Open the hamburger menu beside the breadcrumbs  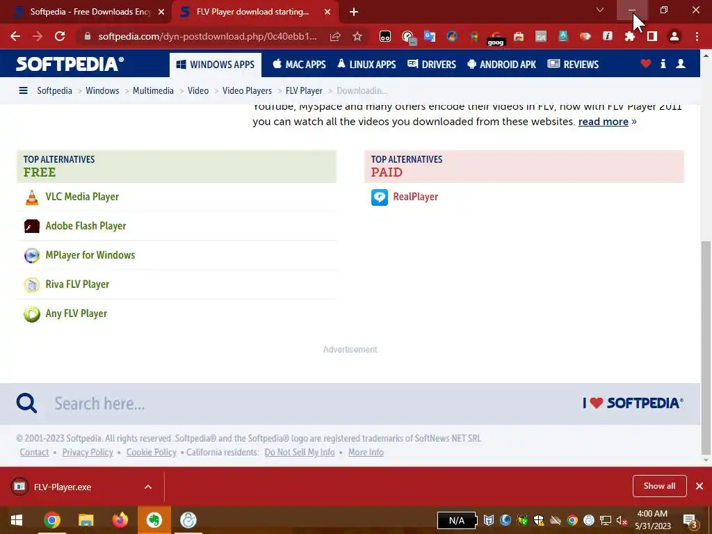[23, 90]
